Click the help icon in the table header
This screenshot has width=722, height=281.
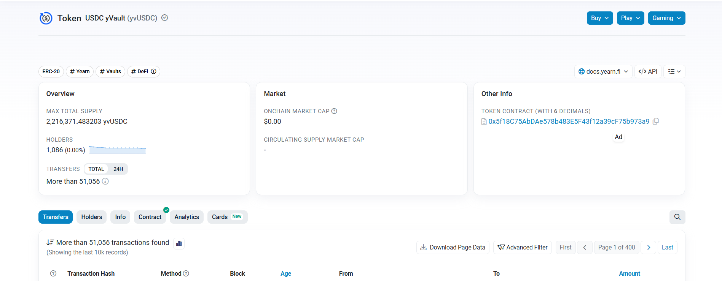pyautogui.click(x=53, y=273)
